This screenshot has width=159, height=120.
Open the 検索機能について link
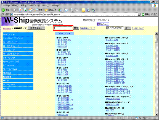point(88,28)
